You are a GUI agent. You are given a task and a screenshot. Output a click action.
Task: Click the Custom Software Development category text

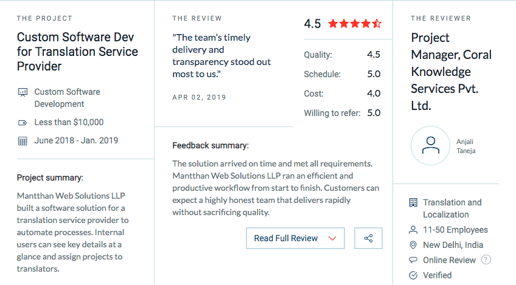pos(67,98)
